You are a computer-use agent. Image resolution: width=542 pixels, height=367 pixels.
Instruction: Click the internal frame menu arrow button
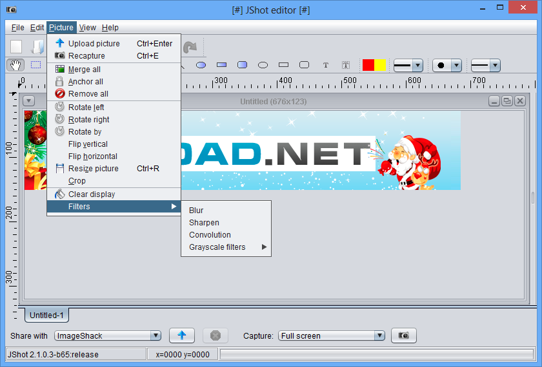28,101
